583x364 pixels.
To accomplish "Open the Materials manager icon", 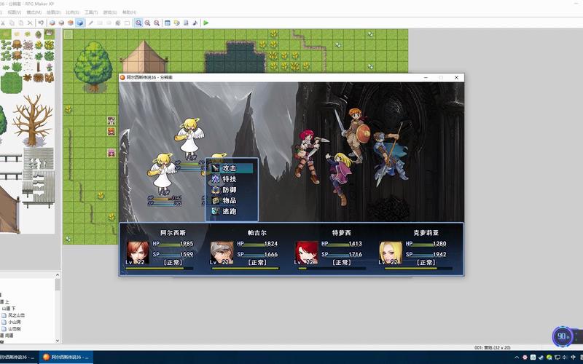I will point(176,23).
